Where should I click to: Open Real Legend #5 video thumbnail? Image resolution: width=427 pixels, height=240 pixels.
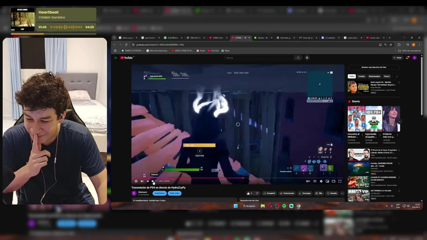pyautogui.click(x=359, y=87)
